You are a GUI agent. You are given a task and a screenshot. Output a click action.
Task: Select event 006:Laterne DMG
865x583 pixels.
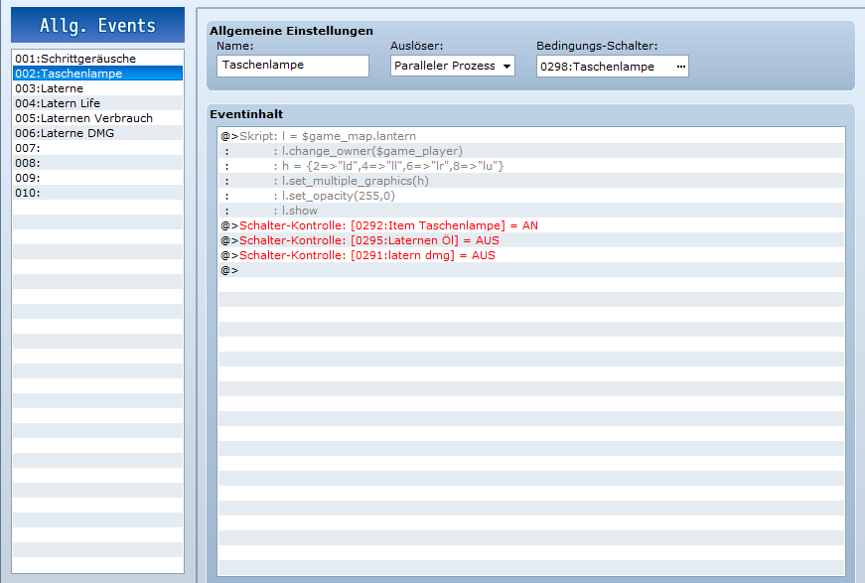click(x=97, y=133)
